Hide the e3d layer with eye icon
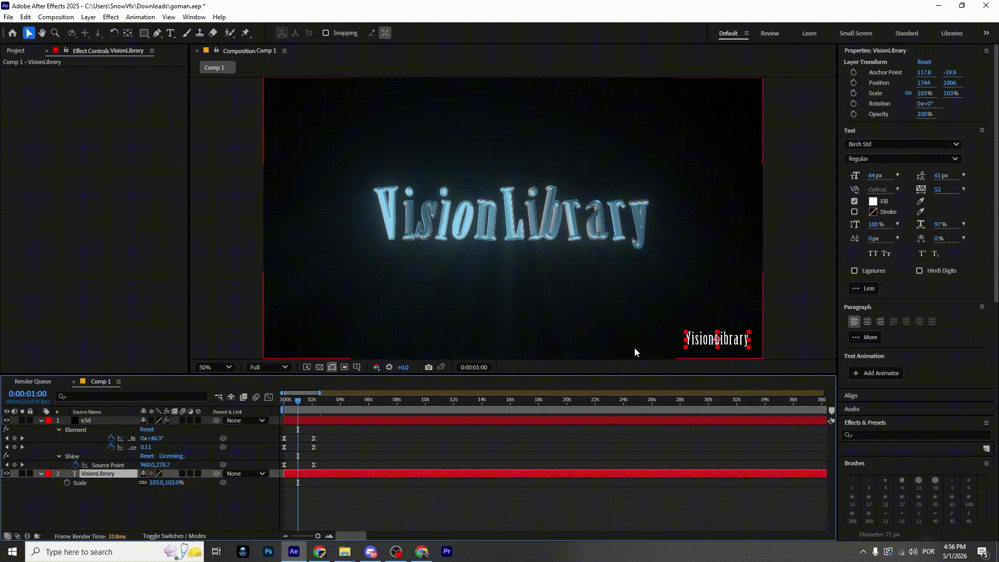 [x=7, y=420]
